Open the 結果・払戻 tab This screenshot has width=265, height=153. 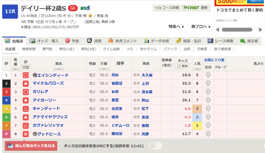pos(188,41)
